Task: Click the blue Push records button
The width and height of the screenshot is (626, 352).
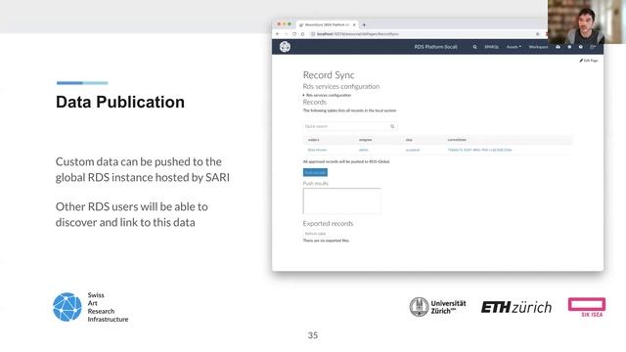Action: pos(315,172)
